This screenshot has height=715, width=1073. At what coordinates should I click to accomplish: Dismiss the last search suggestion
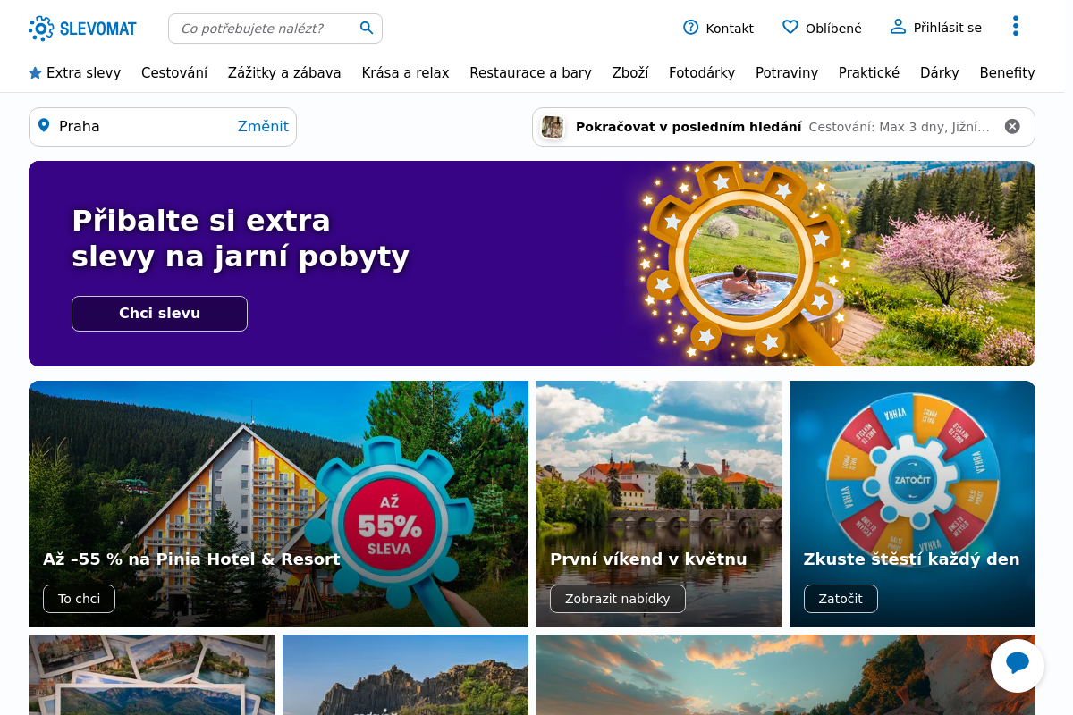(x=1012, y=127)
